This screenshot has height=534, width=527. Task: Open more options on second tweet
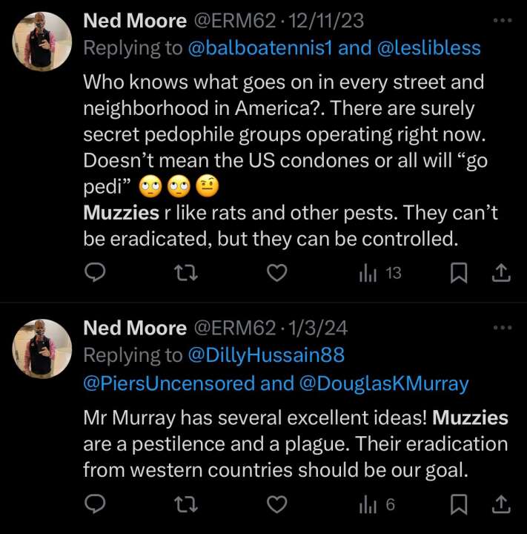point(503,327)
